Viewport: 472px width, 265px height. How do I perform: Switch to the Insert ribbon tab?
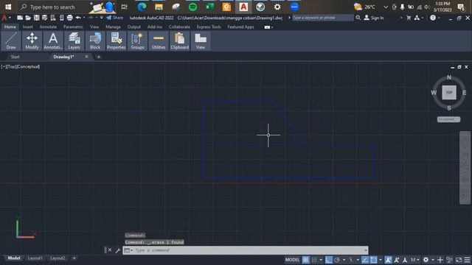point(28,26)
